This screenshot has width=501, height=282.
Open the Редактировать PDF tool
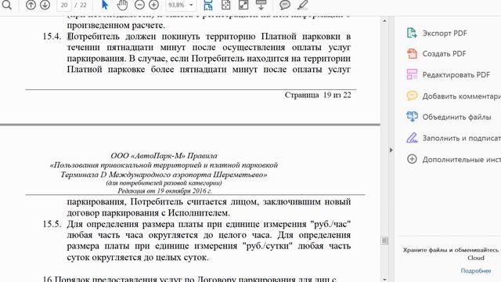click(456, 75)
